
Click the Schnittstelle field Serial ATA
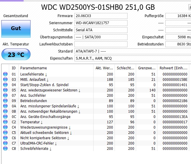pyautogui.click(x=101, y=30)
